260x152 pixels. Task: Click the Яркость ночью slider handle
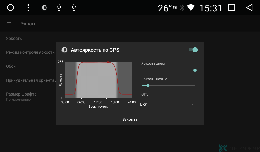[148, 86]
